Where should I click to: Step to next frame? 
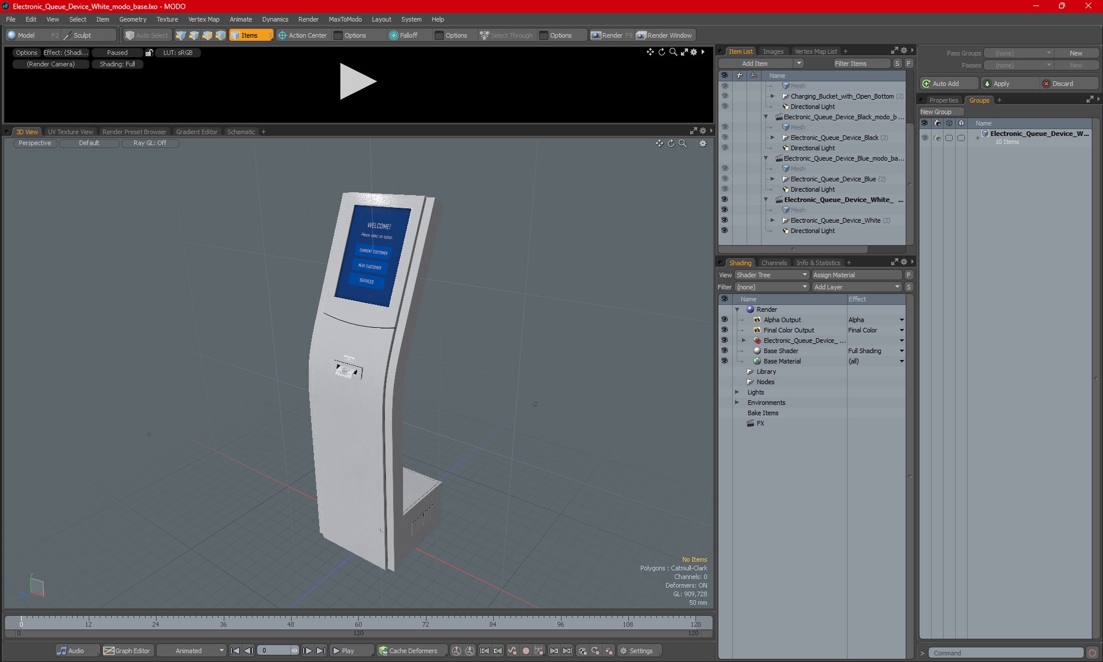(308, 651)
